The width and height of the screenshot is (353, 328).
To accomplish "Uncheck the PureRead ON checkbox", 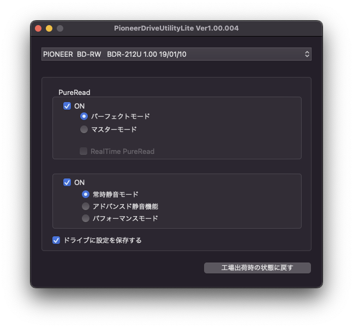I will pos(67,106).
